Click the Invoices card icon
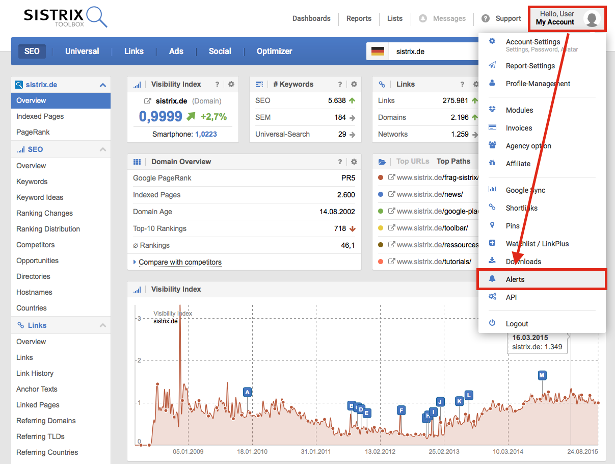This screenshot has height=464, width=615. (x=492, y=127)
